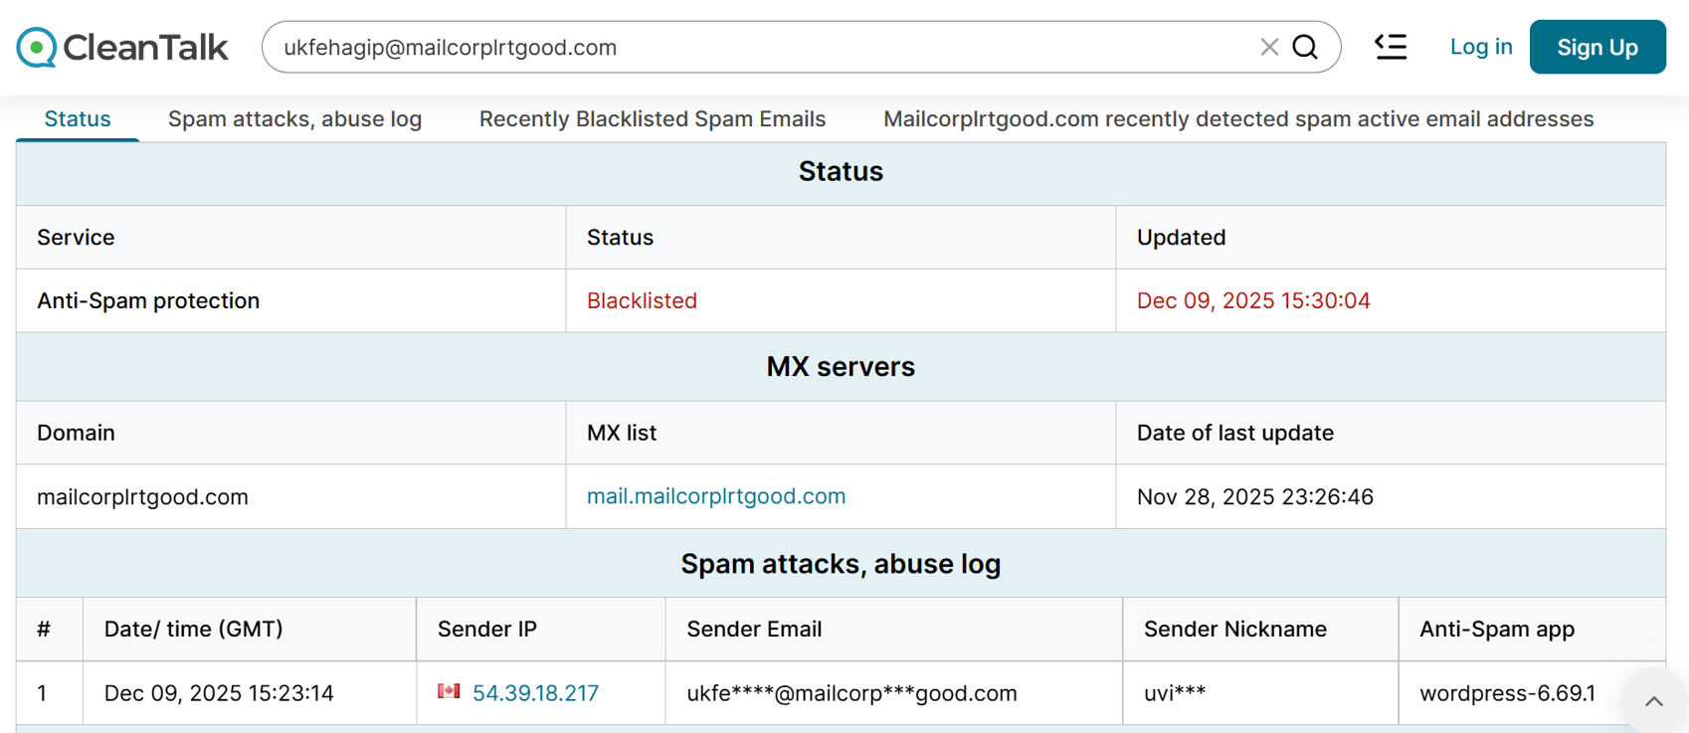Open the mail.mailcorplrtgood.com MX link

click(716, 496)
